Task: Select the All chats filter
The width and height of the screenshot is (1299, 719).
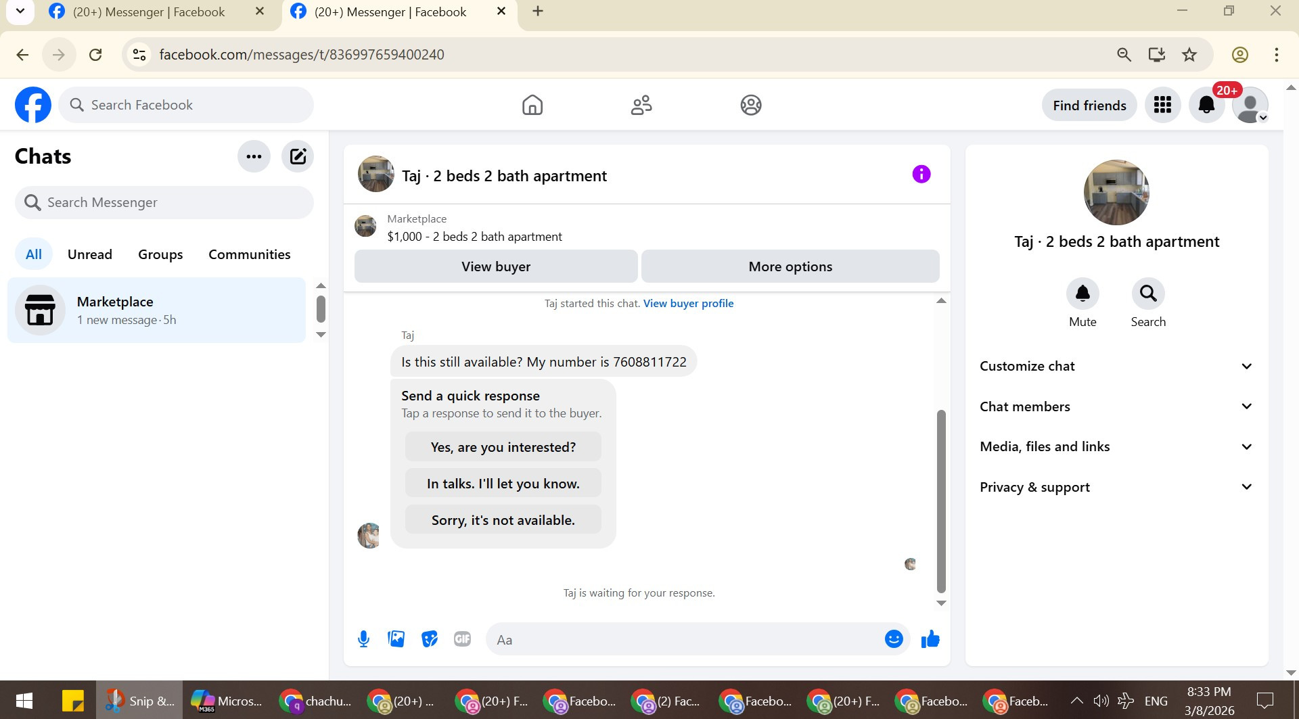Action: pos(34,254)
